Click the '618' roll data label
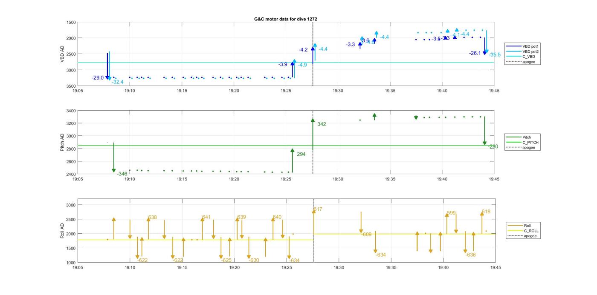 [x=486, y=212]
